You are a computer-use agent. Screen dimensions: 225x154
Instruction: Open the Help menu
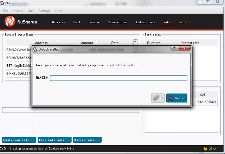tap(59, 11)
